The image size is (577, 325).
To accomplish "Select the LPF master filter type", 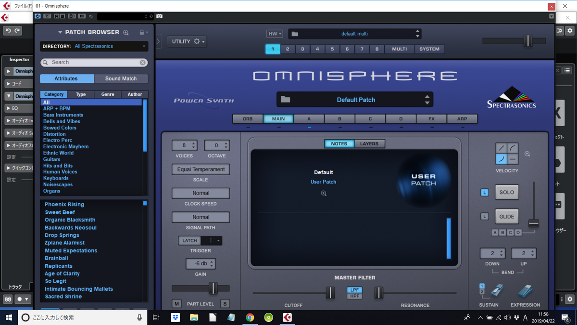I will [354, 290].
